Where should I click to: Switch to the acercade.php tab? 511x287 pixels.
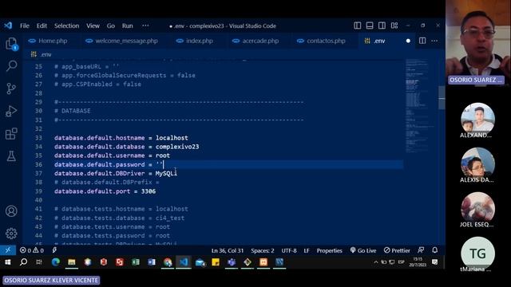[x=255, y=41]
